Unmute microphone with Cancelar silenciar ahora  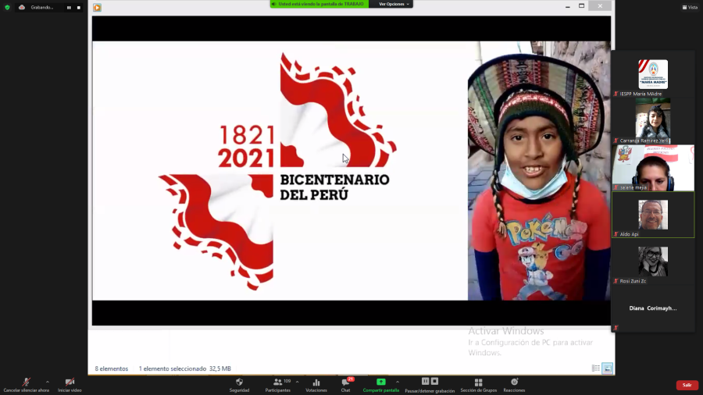(26, 383)
